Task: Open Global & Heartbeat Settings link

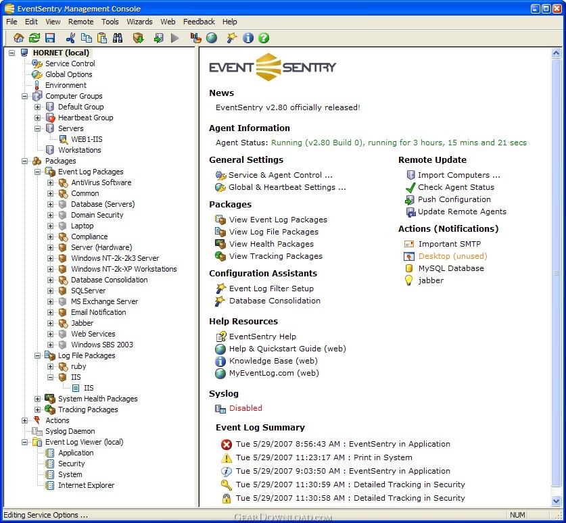Action: point(287,187)
